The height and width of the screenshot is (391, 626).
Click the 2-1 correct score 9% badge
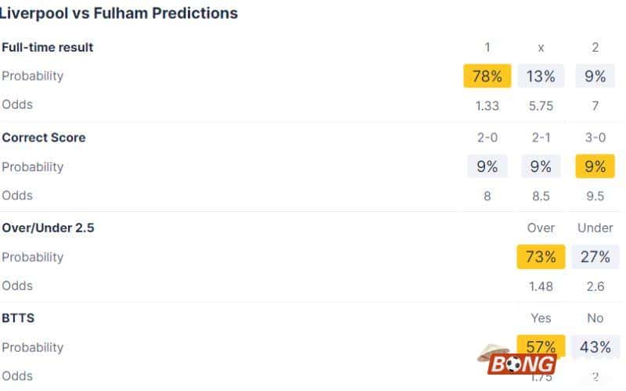[x=541, y=167]
